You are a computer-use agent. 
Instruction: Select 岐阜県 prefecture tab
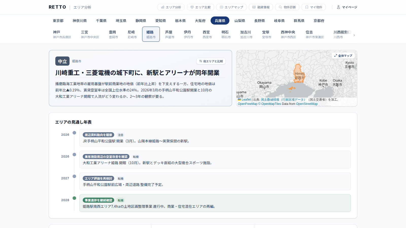coord(279,21)
